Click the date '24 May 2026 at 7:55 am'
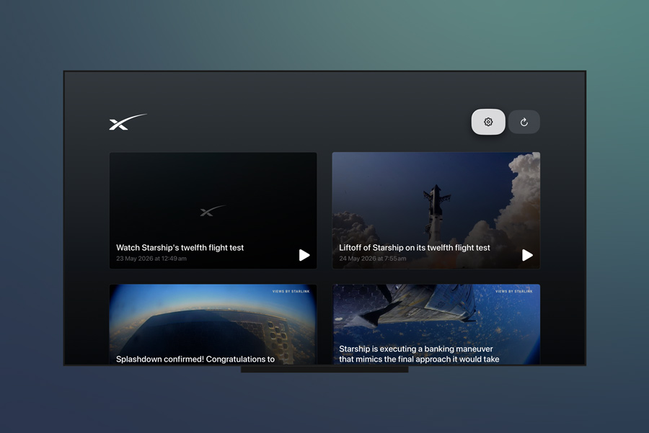This screenshot has width=649, height=433. point(373,259)
